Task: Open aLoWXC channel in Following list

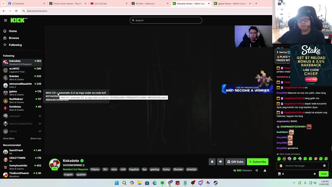Action: click(x=22, y=70)
